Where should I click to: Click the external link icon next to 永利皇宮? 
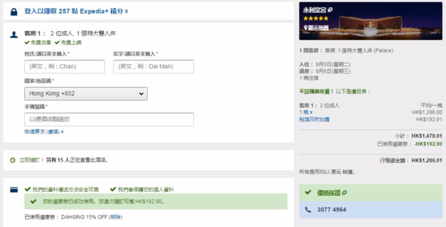[x=330, y=10]
